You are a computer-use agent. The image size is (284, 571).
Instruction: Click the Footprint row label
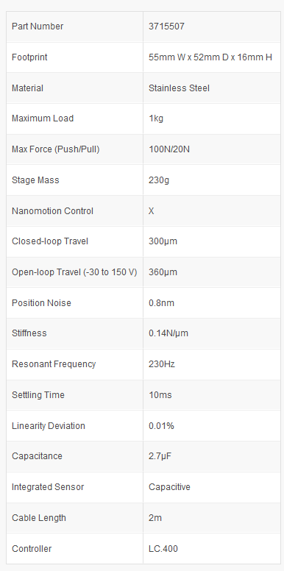click(x=29, y=57)
